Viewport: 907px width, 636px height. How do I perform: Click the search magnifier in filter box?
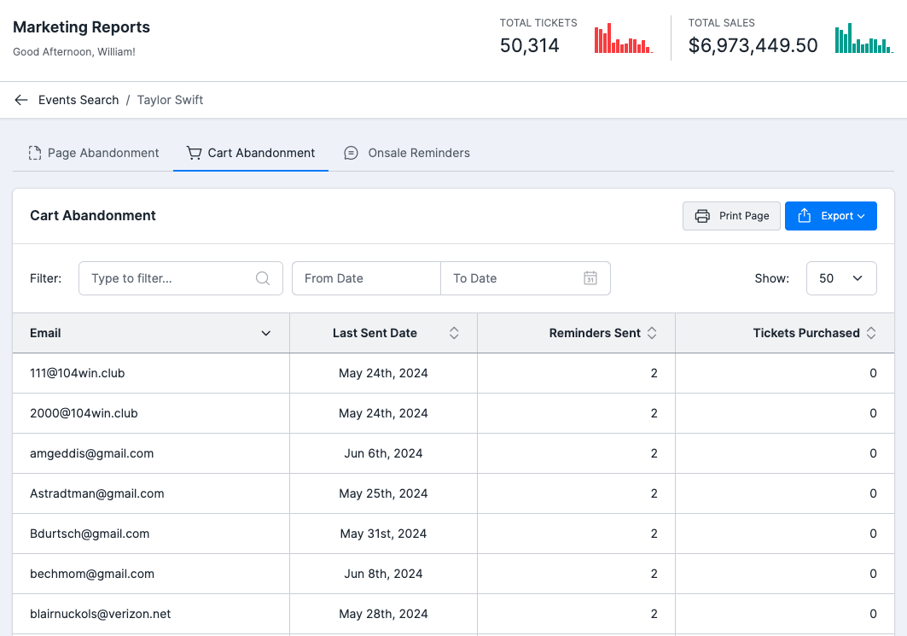(263, 278)
